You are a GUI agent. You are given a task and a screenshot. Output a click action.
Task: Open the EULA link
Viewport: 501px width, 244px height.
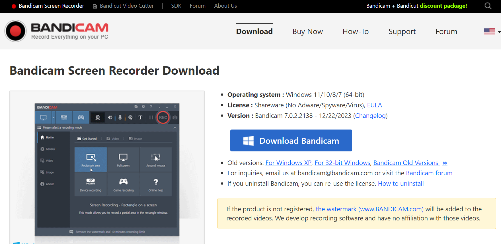click(x=374, y=105)
